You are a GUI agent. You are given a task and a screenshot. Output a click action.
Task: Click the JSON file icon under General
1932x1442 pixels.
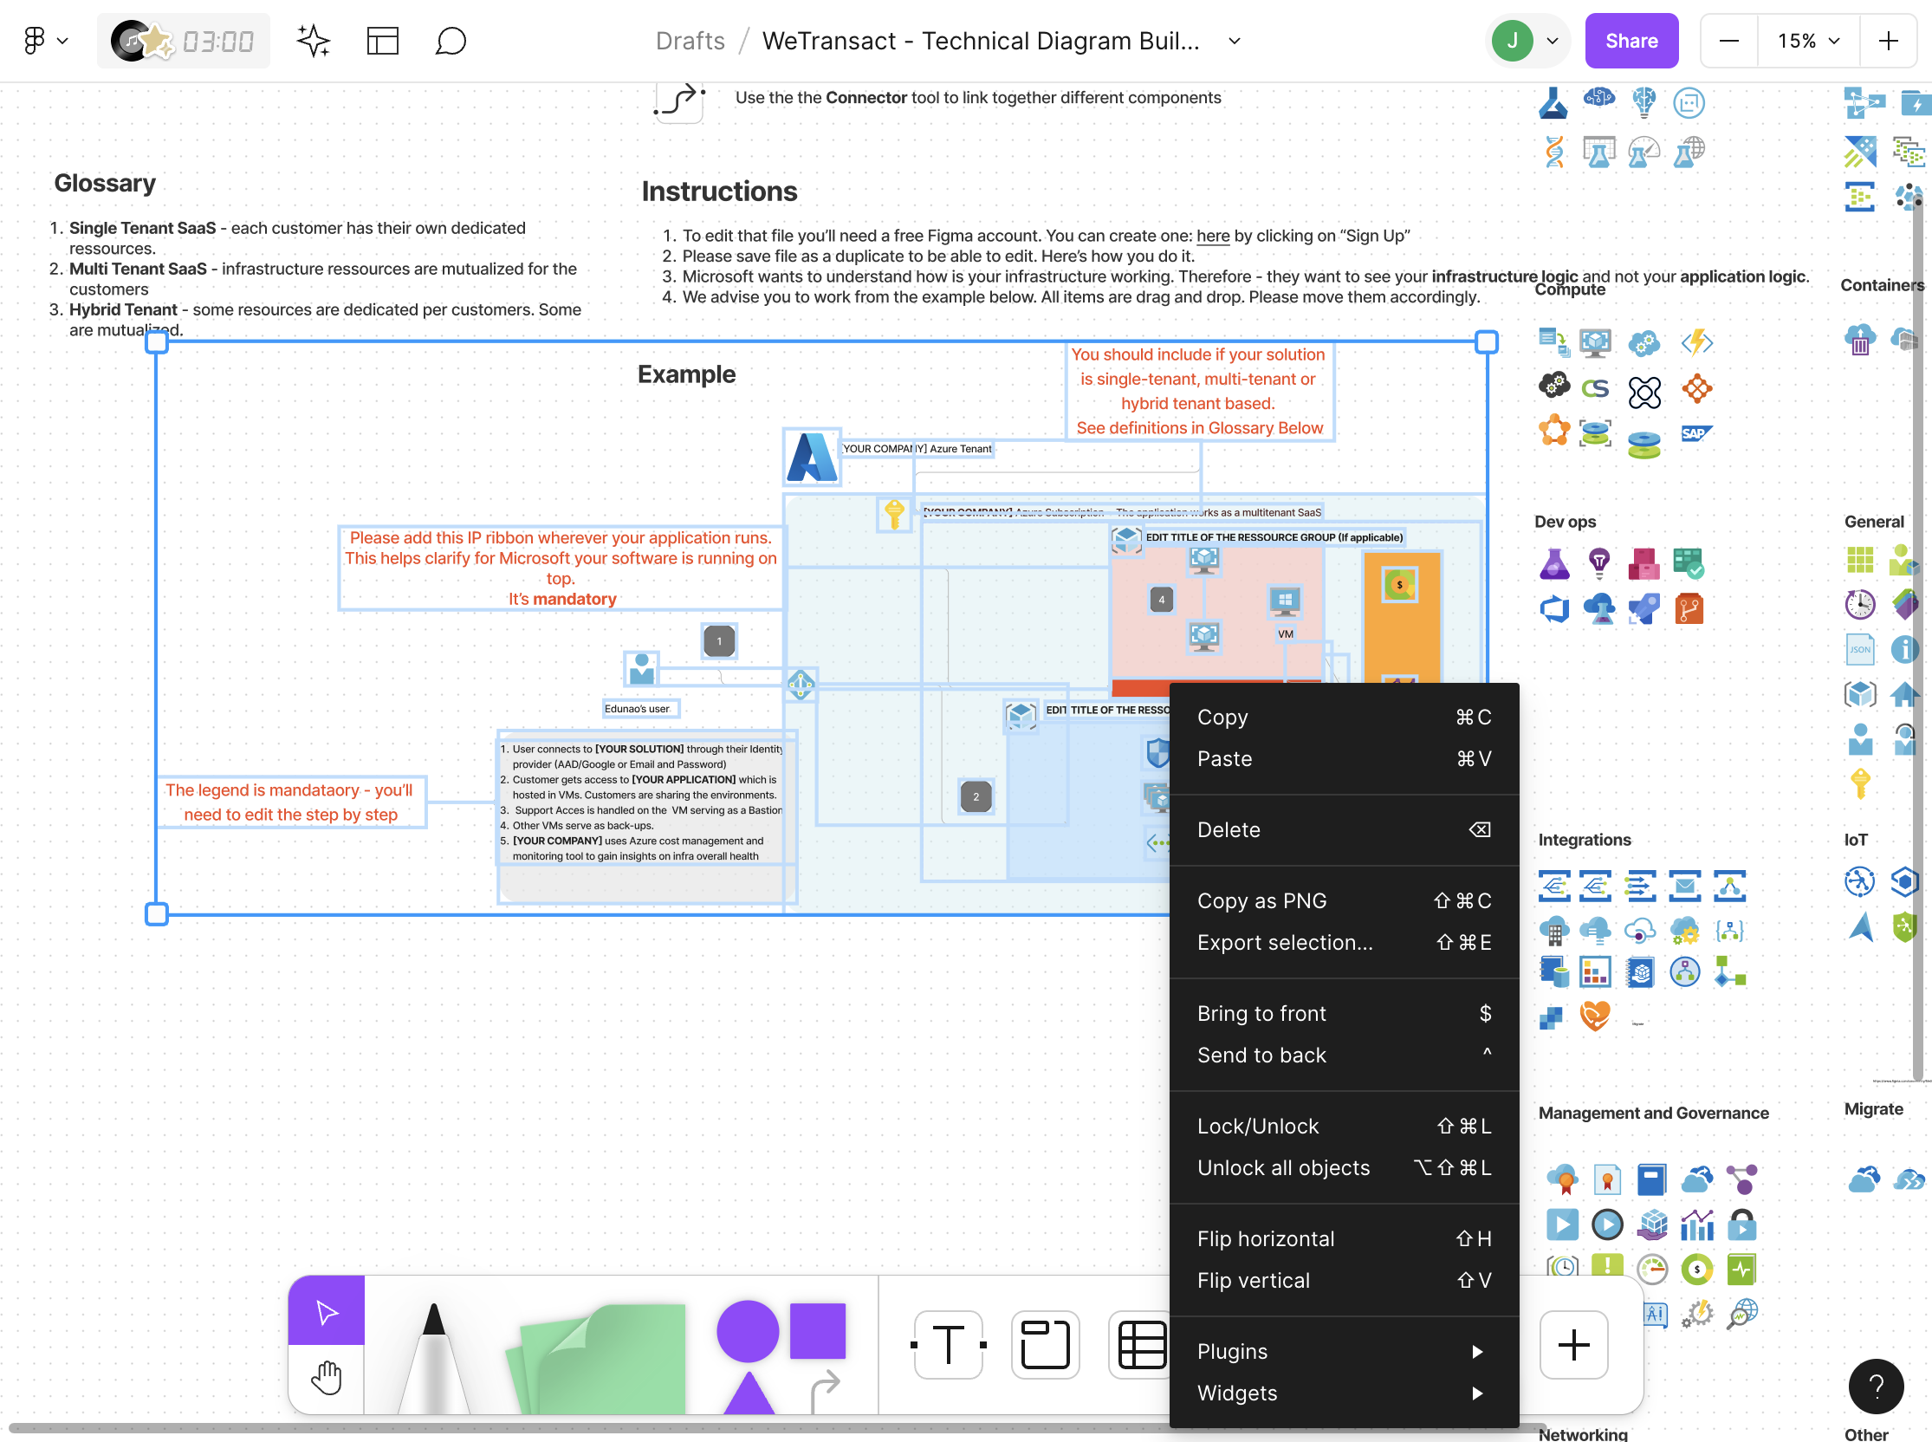click(x=1858, y=648)
